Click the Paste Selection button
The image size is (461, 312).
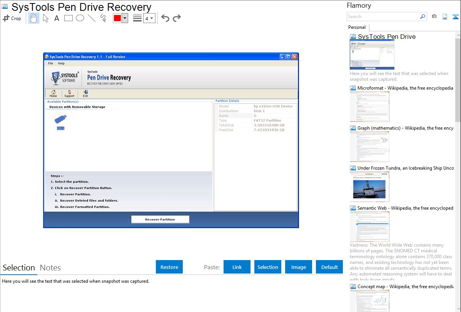[x=268, y=267]
